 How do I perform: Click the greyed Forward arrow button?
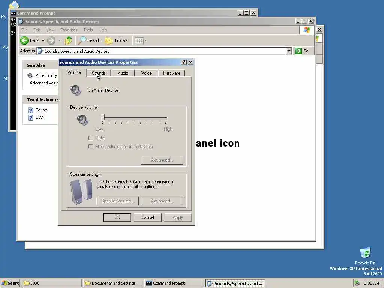(51, 40)
